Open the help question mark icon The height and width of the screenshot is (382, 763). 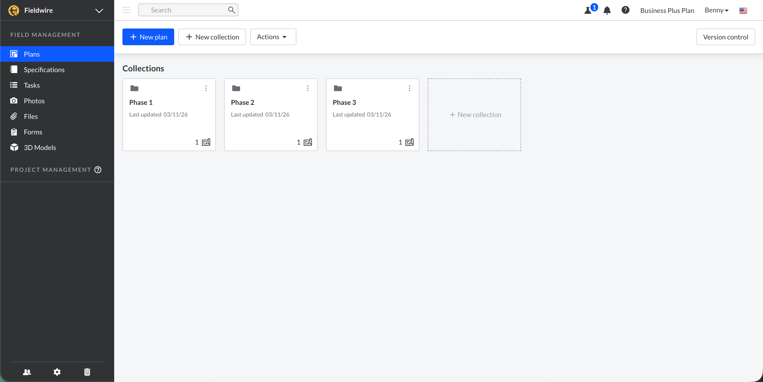tap(625, 10)
